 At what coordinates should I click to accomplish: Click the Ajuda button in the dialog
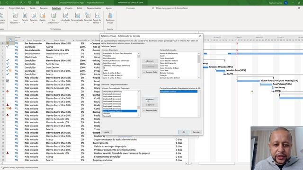(x=107, y=132)
